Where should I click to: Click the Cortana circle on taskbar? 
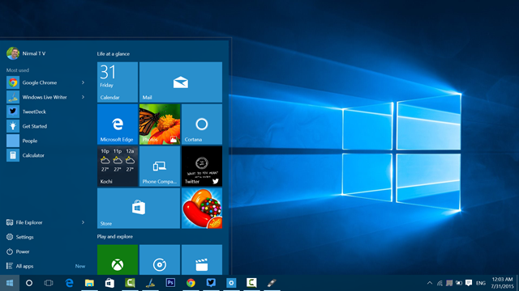pos(29,283)
